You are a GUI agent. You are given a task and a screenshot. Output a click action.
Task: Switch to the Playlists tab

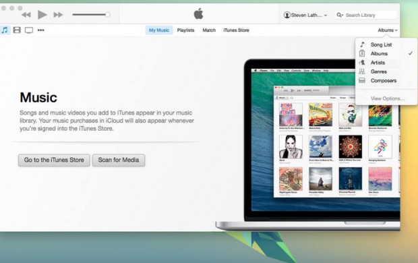click(x=186, y=30)
